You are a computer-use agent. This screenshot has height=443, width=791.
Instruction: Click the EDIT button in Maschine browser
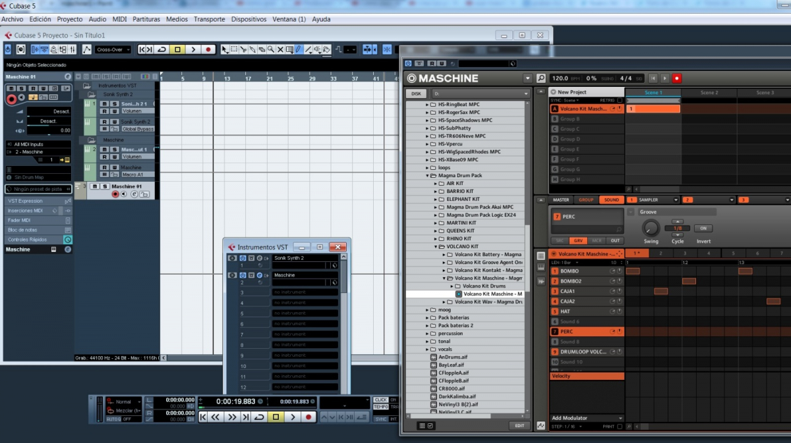pyautogui.click(x=519, y=426)
